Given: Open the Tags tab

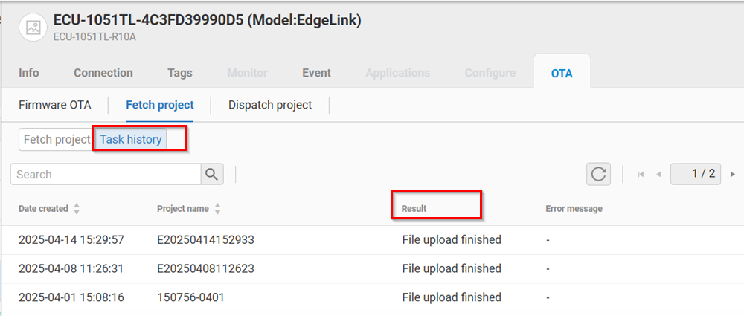Looking at the screenshot, I should click(180, 73).
